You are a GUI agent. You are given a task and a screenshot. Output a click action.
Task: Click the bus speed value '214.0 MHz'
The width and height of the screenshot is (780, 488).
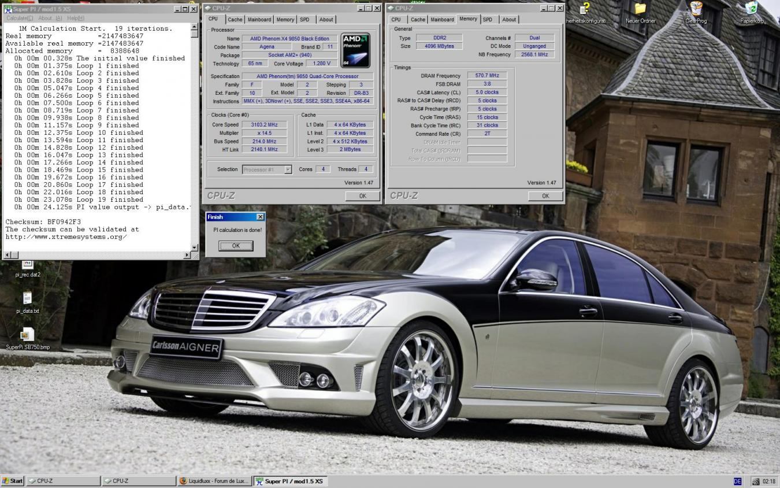(x=264, y=141)
